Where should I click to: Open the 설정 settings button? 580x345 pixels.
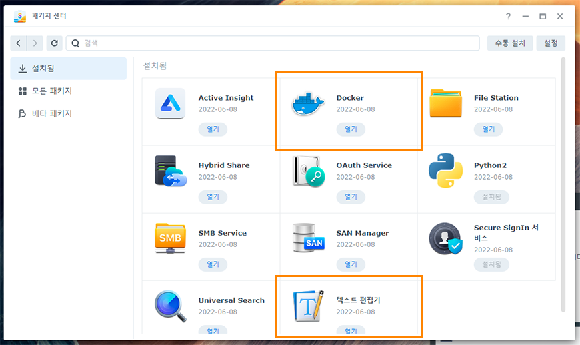tap(551, 43)
